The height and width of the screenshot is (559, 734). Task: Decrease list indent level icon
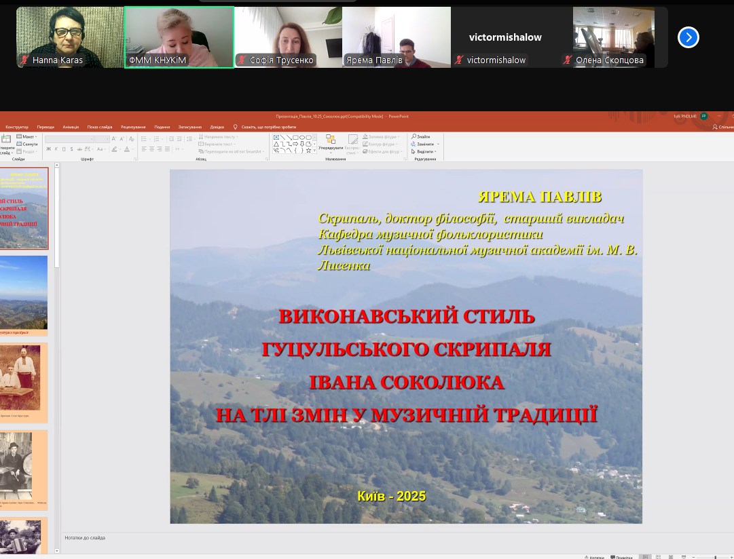point(171,139)
